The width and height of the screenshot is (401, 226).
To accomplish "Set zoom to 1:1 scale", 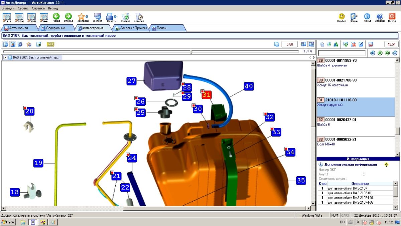I will click(x=7, y=17).
